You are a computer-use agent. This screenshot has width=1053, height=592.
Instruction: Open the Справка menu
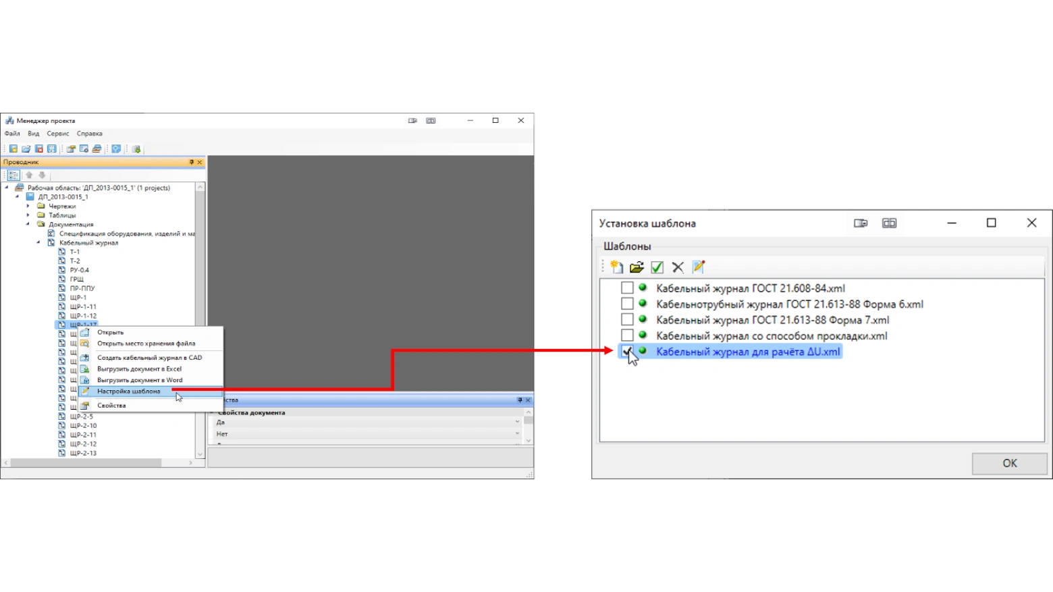click(90, 134)
